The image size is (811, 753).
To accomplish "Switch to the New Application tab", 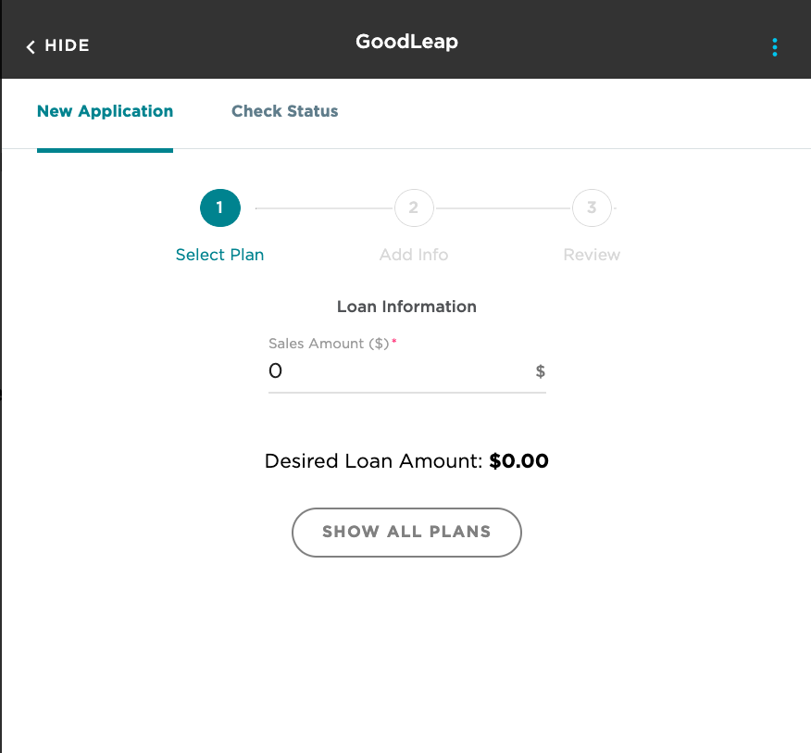I will click(x=105, y=111).
